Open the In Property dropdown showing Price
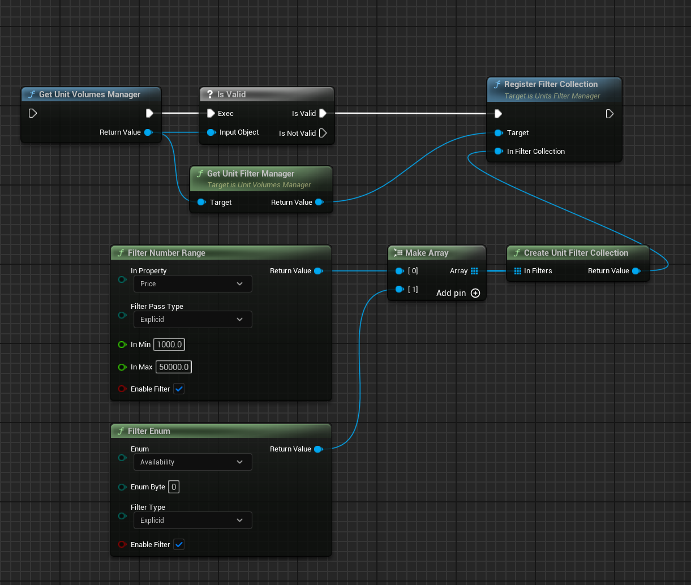This screenshot has height=585, width=691. pyautogui.click(x=192, y=284)
